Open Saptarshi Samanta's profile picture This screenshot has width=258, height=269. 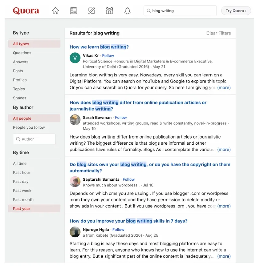[x=75, y=182]
